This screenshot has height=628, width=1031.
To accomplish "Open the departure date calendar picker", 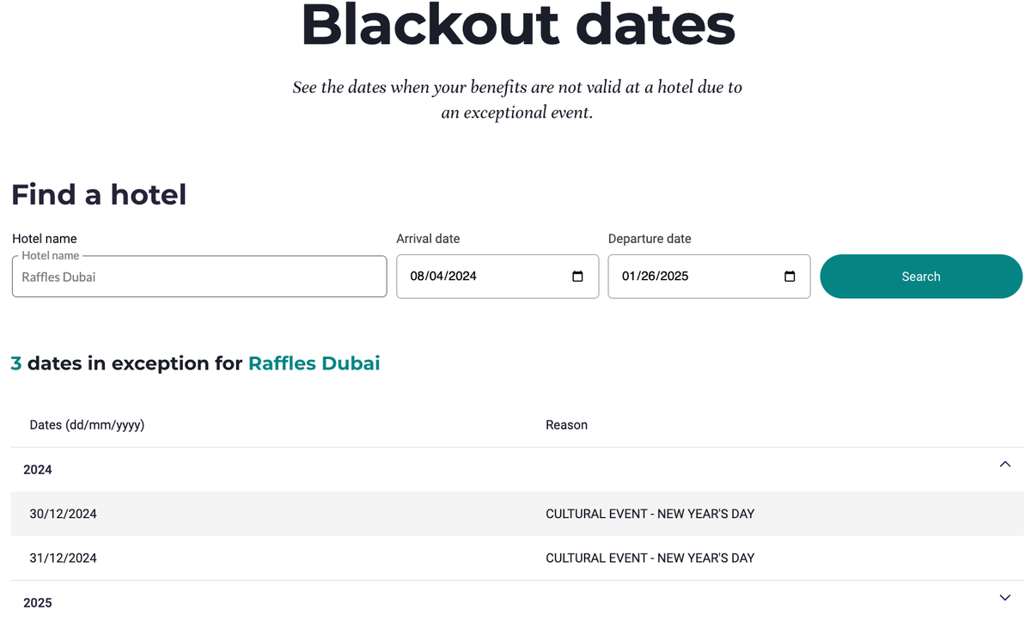I will point(789,276).
